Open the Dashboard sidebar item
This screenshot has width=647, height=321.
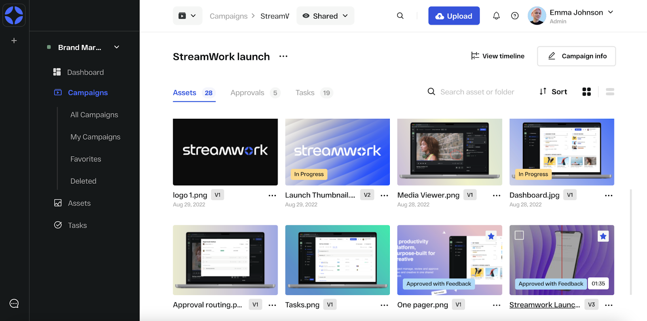click(79, 72)
